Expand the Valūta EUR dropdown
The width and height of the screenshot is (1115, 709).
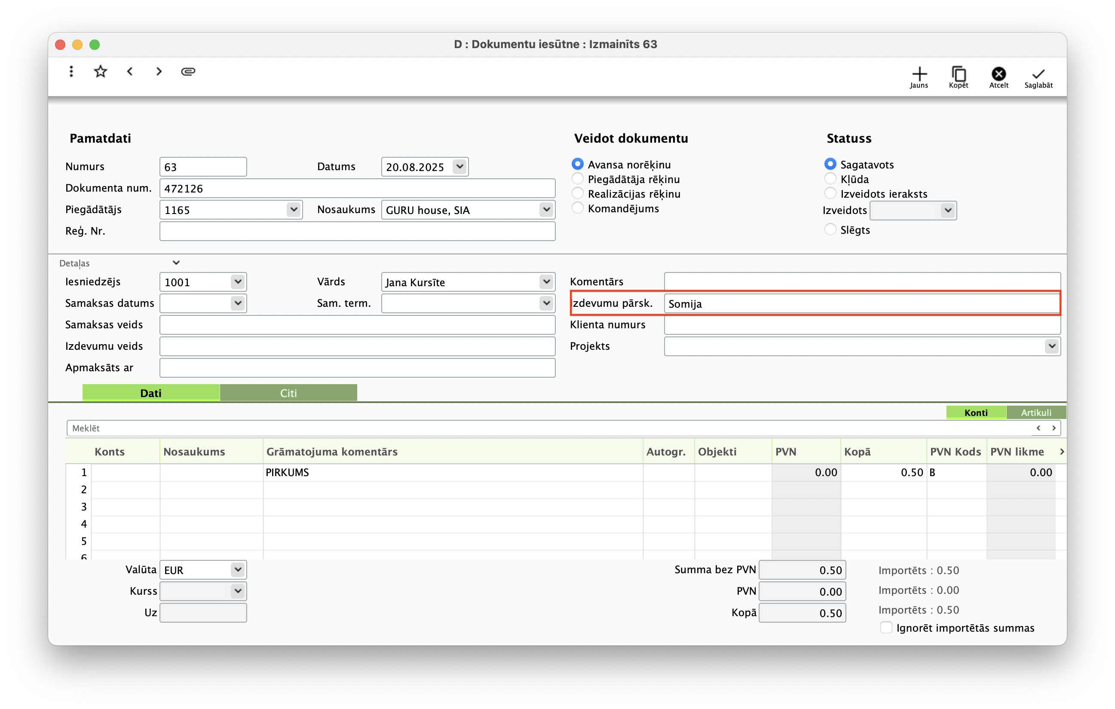238,570
